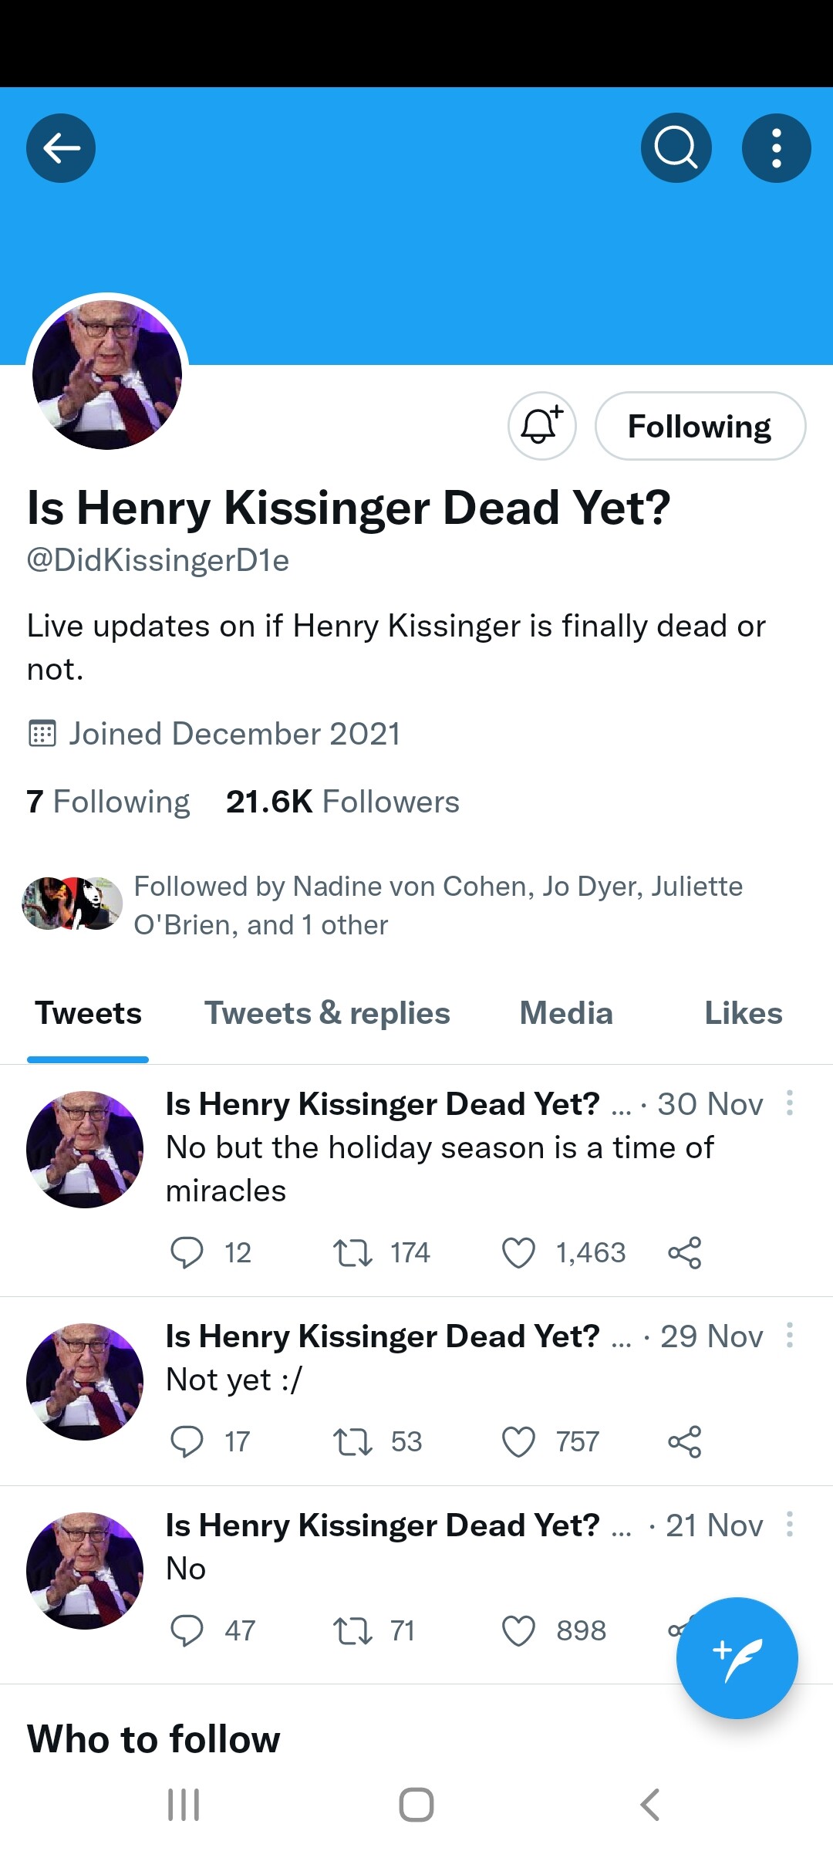The image size is (833, 1858).
Task: Open the profile overflow menu
Action: (776, 148)
